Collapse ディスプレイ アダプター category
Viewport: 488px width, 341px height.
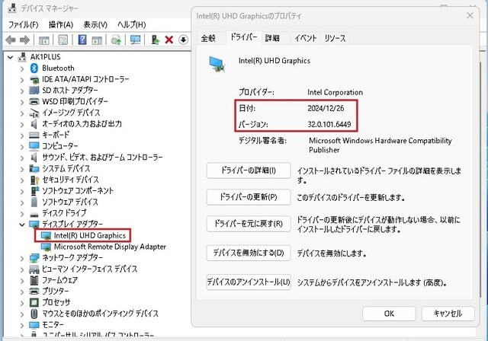pos(22,225)
